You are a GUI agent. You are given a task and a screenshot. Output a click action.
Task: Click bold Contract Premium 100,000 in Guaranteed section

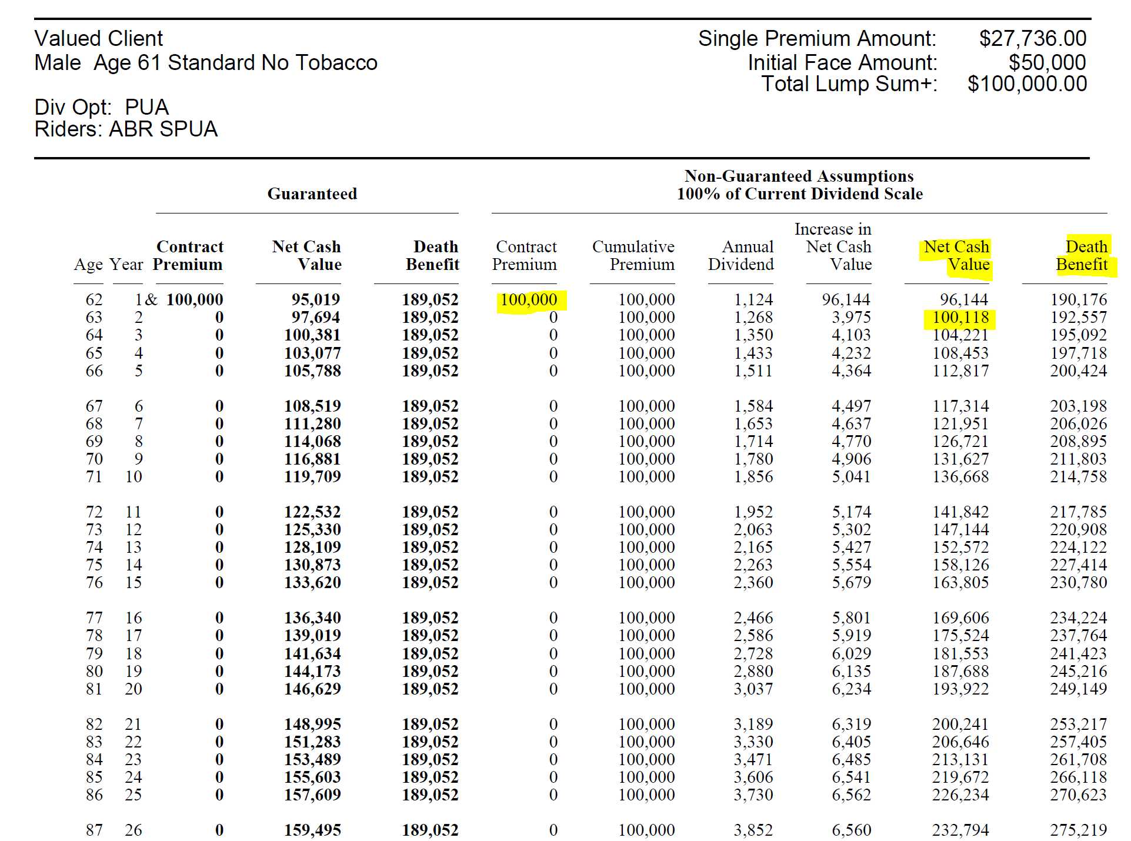point(195,299)
